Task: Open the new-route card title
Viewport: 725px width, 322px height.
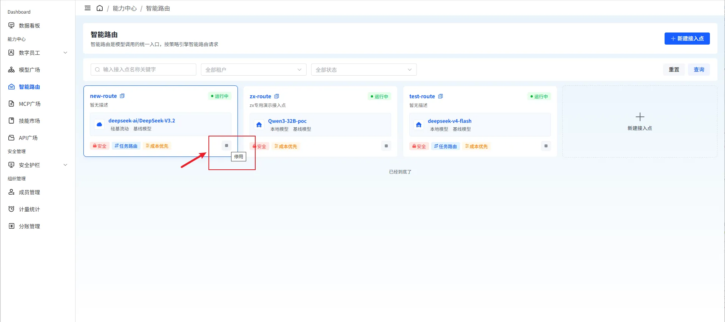Action: tap(103, 96)
